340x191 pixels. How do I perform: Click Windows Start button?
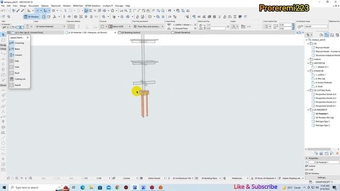[x=4, y=187]
